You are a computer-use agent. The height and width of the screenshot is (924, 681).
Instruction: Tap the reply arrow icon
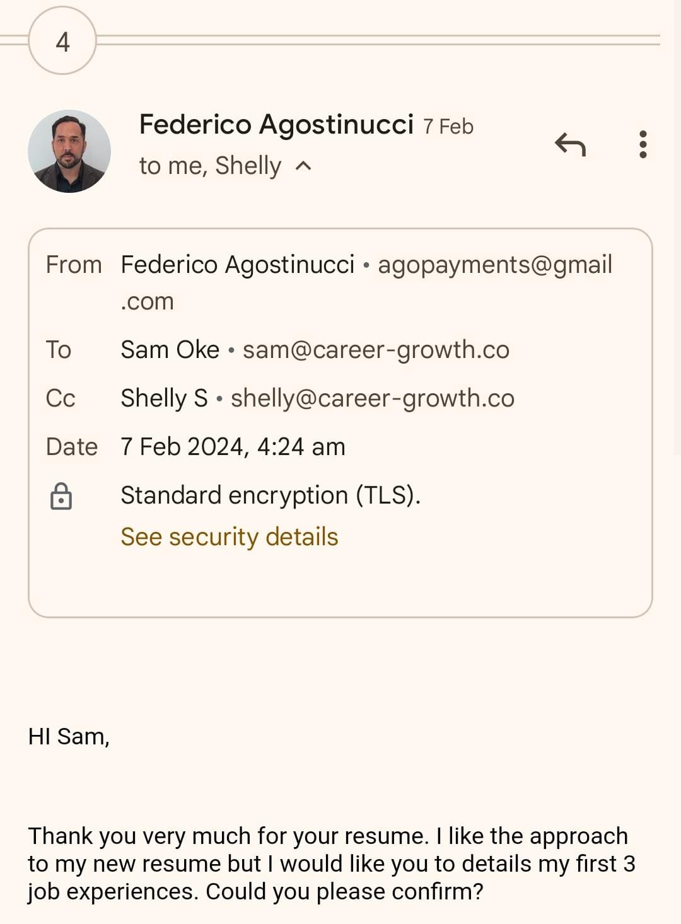(571, 144)
